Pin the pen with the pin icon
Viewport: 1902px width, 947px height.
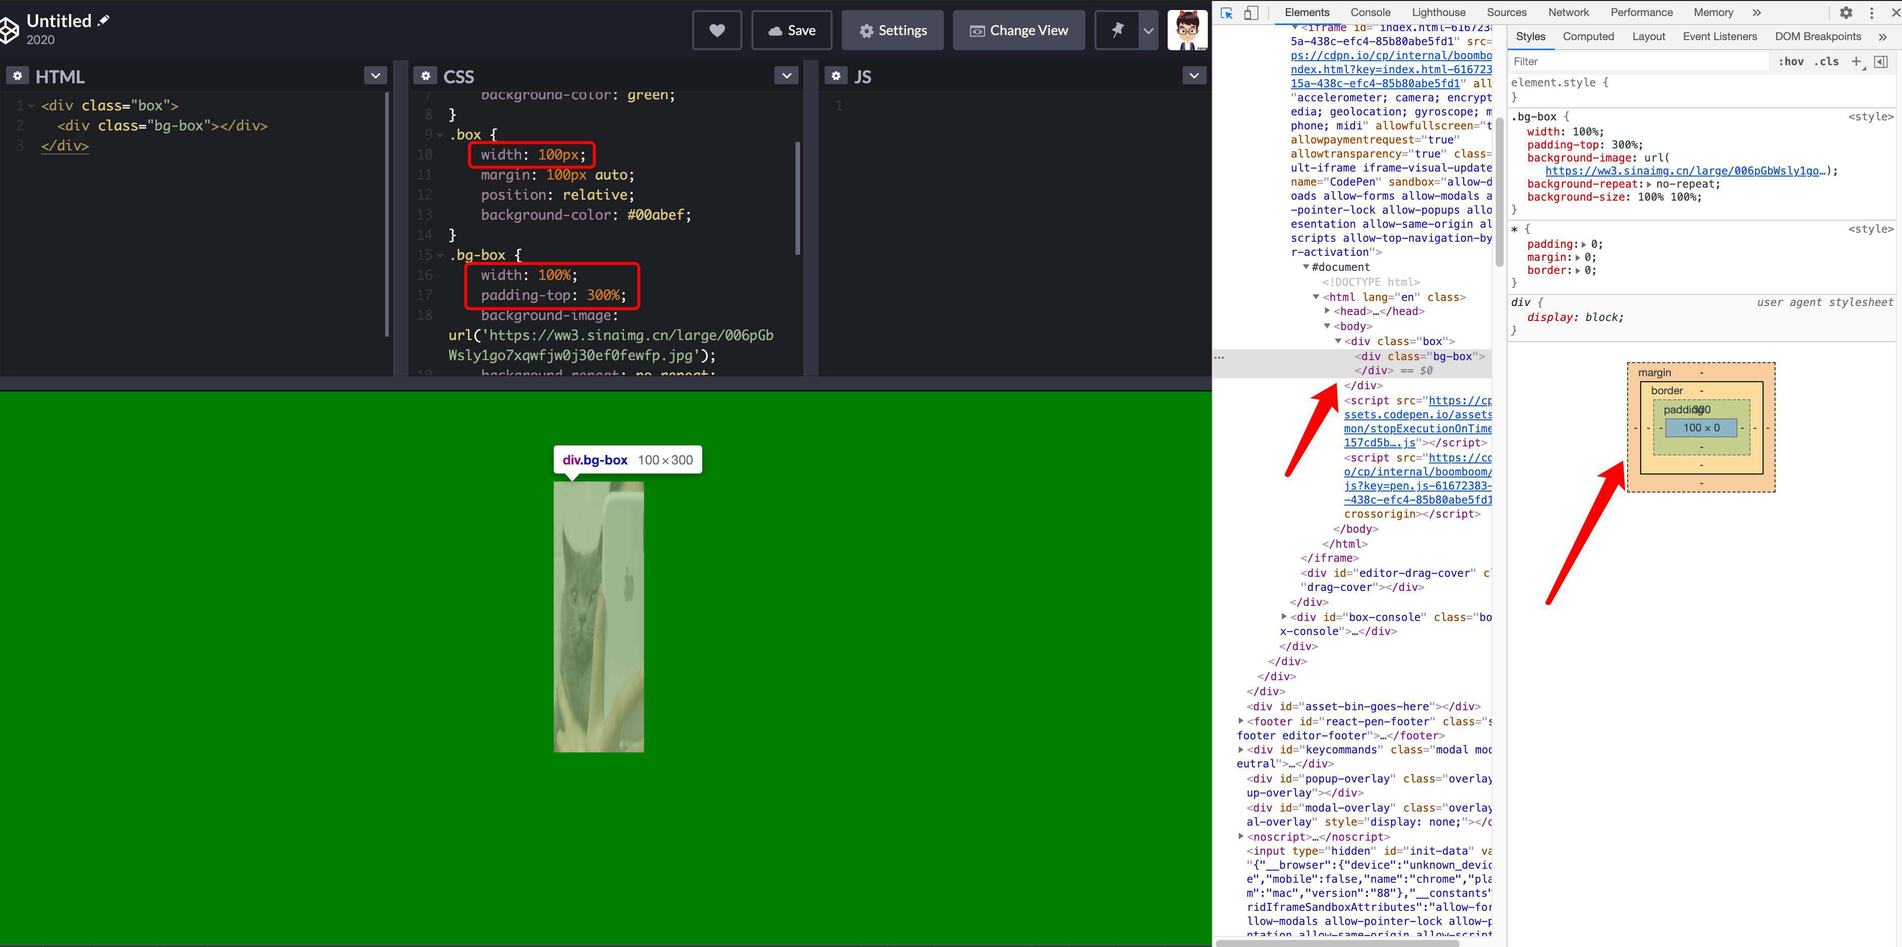(x=1117, y=30)
